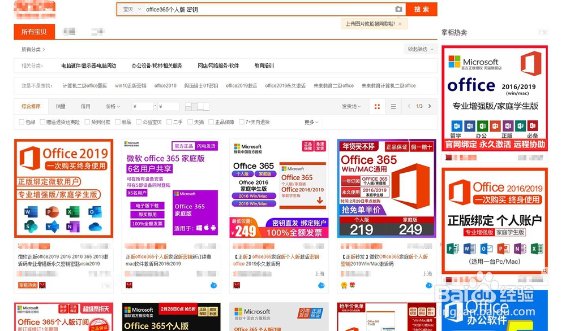Click the minimum price input box
This screenshot has width=566, height=331.
(x=142, y=106)
